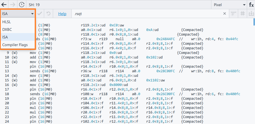Select Compiler Flags from the list
The width and height of the screenshot is (255, 124).
(15, 45)
